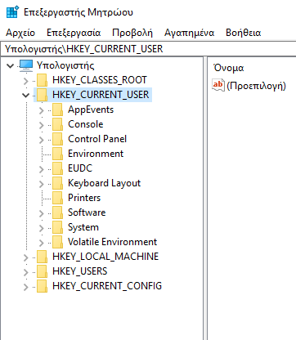Viewport: 296px width, 340px height.
Task: Click the Keyboard Layout folder icon
Action: [x=57, y=183]
